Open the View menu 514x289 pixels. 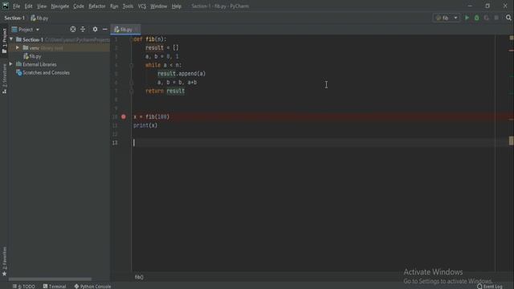42,6
